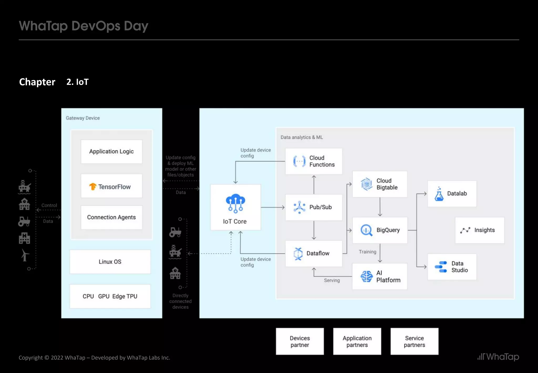Click the BigQuery magnifier icon
This screenshot has height=373, width=538.
click(x=366, y=230)
